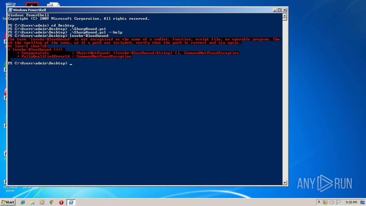
Task: Open Opera browser from the taskbar
Action: click(61, 202)
